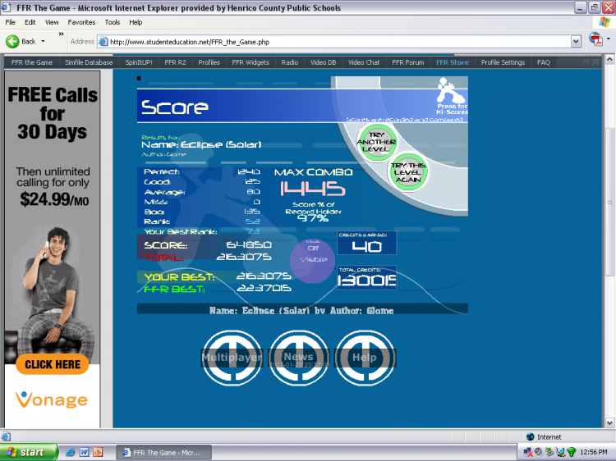
Task: Open the Help menu
Action: coord(136,22)
